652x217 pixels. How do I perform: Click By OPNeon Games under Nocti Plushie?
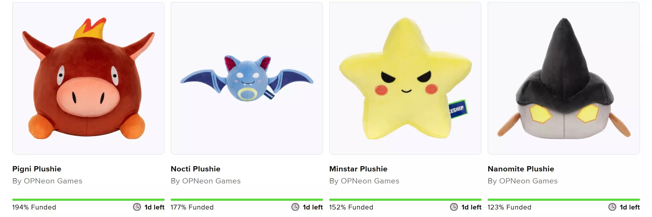205,181
